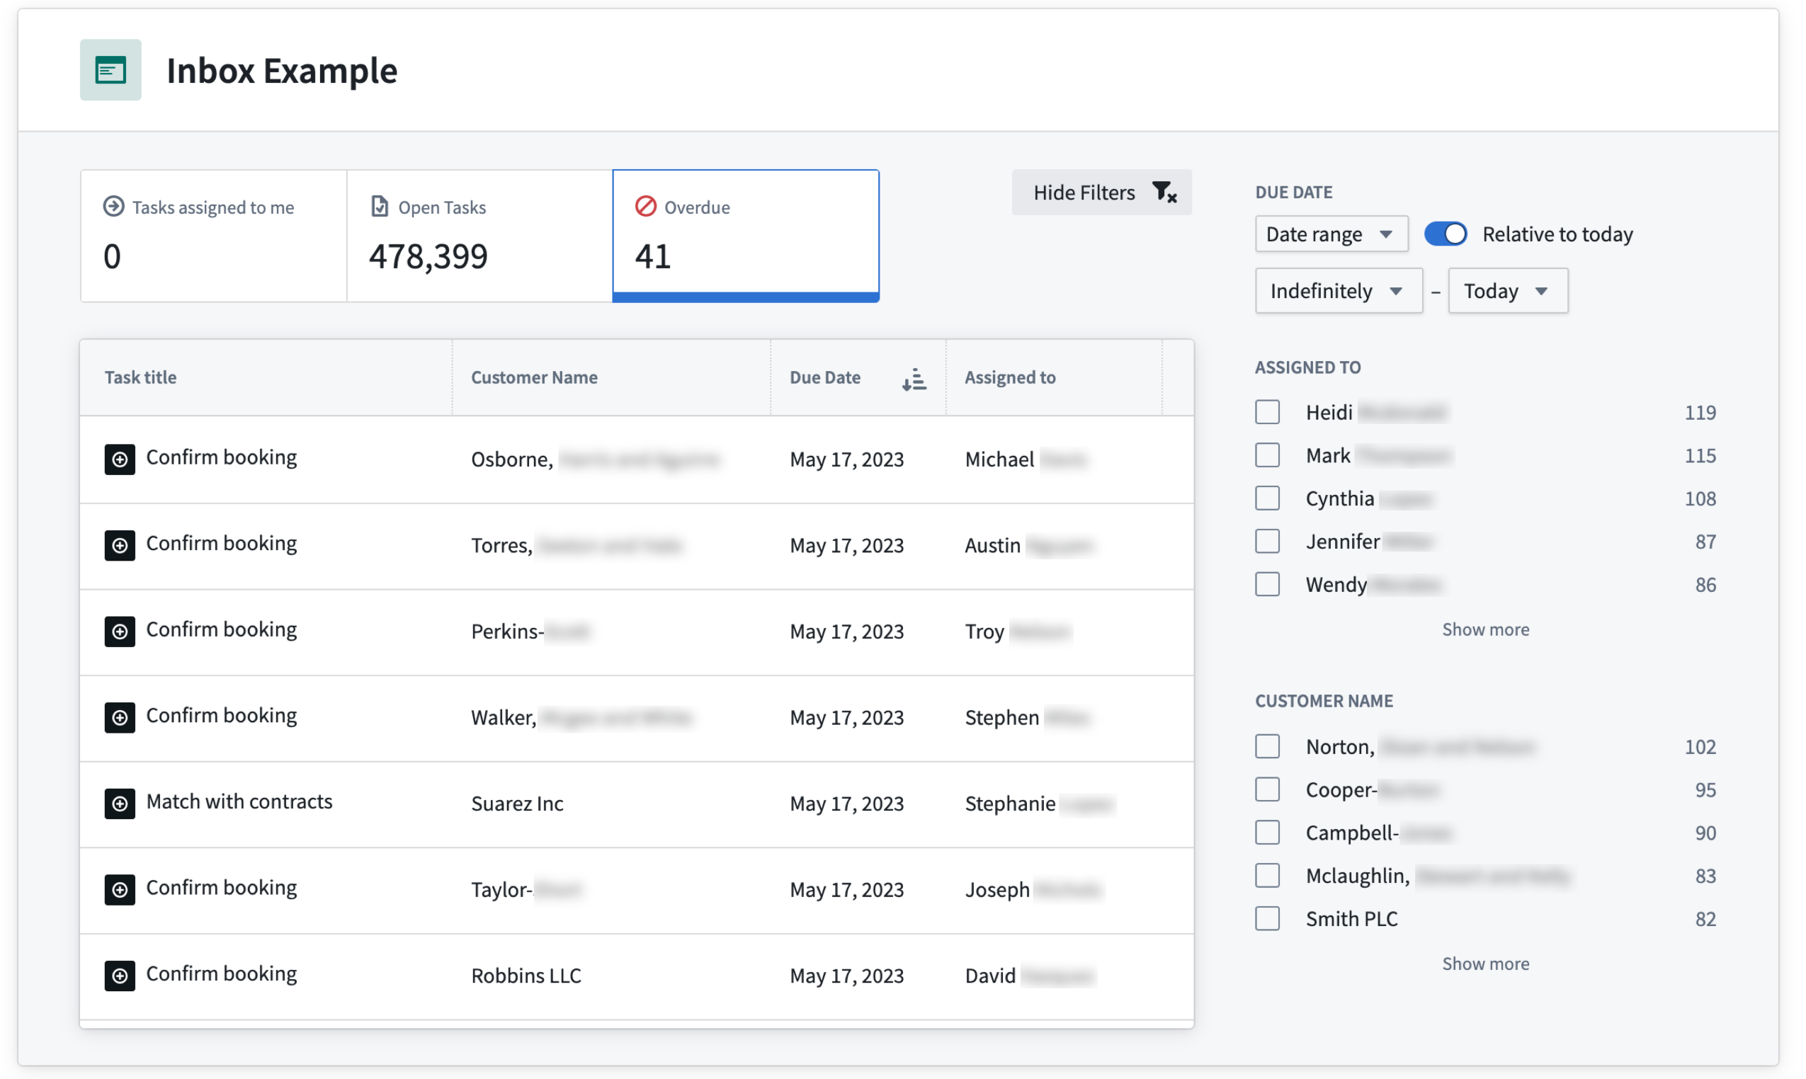This screenshot has height=1079, width=1806.
Task: Click the task icon in Suarez Inc row
Action: (119, 803)
